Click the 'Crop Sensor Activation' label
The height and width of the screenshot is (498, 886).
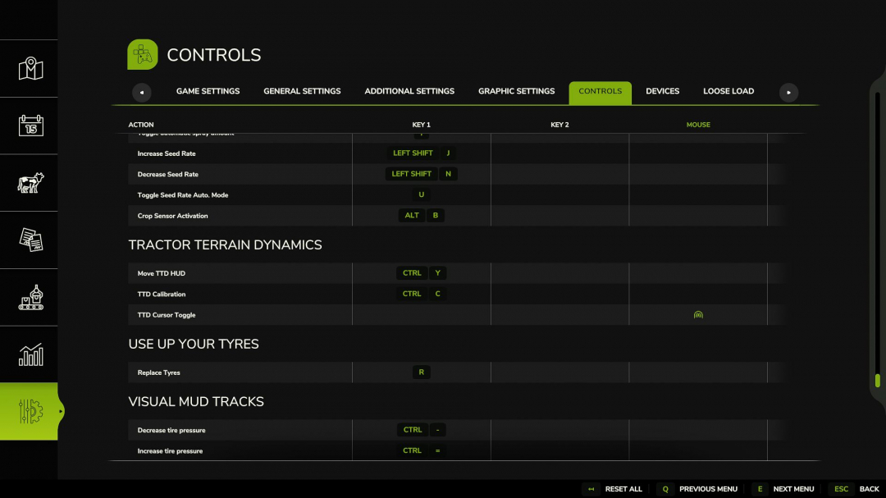tap(172, 216)
